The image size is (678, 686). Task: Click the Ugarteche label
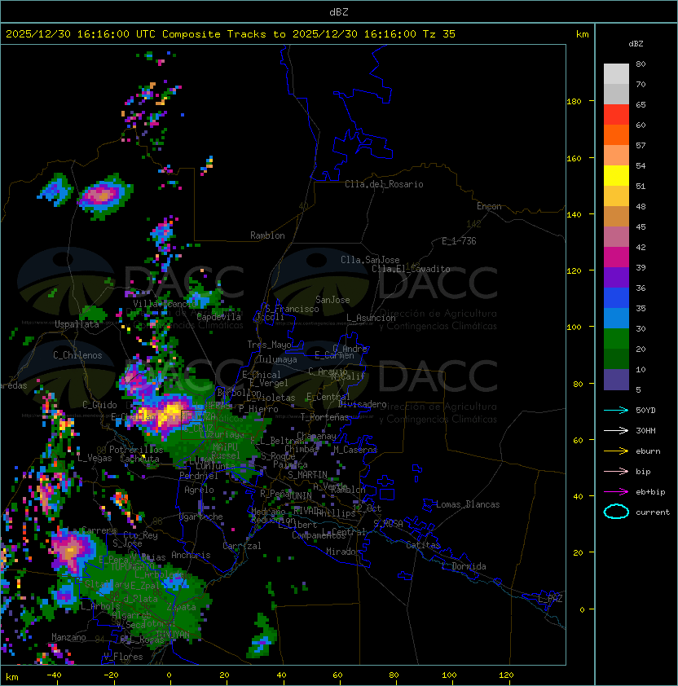pos(201,517)
